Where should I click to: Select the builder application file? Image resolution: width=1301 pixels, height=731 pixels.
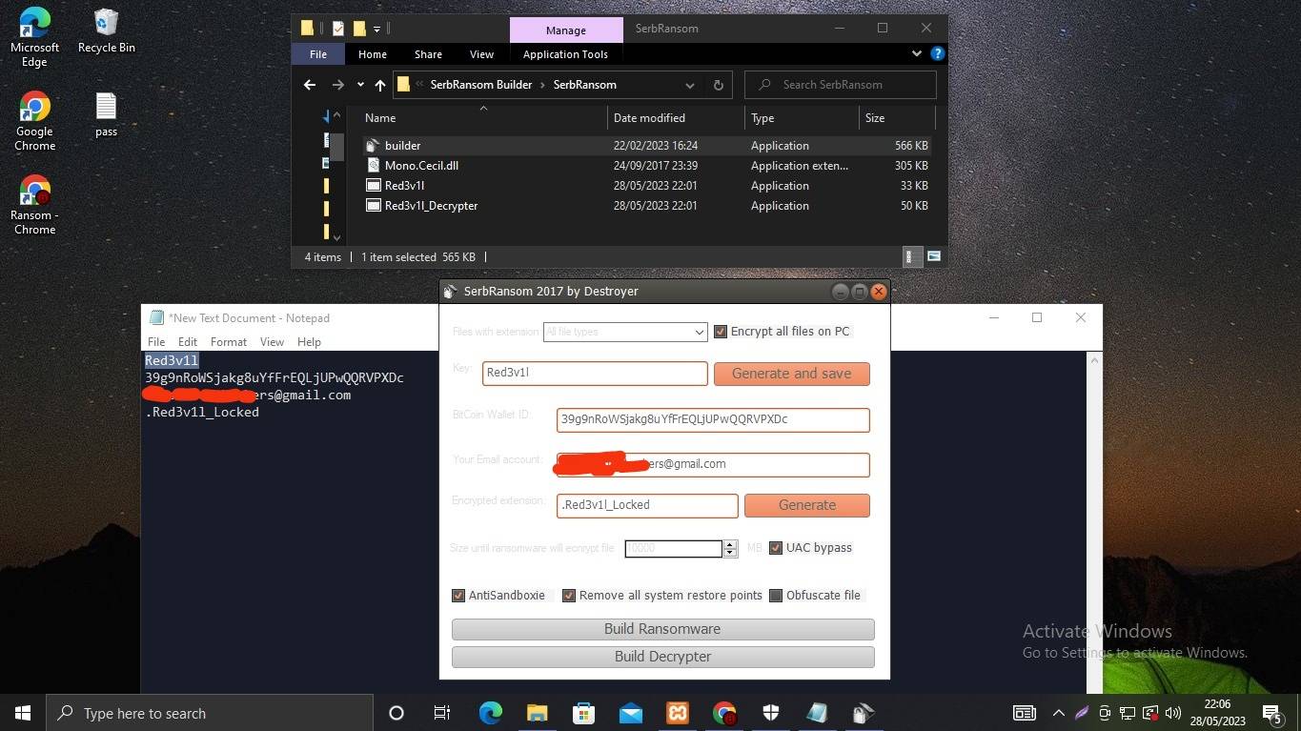[x=646, y=146]
